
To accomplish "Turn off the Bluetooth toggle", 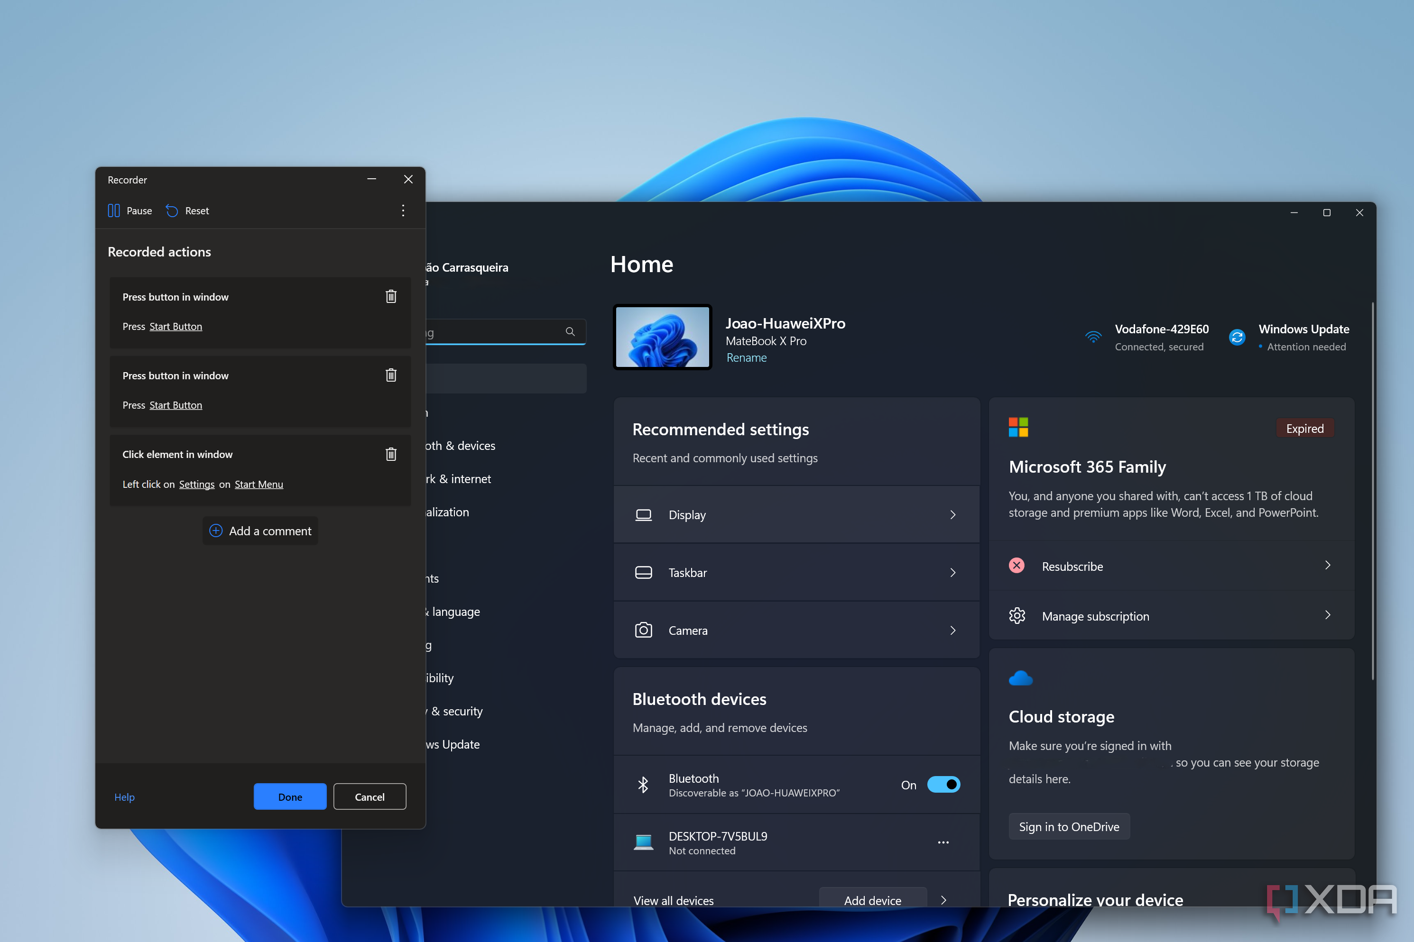I will [943, 785].
